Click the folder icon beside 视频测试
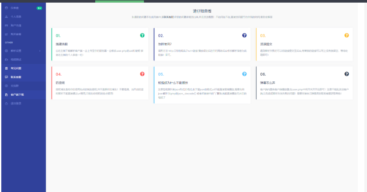Image resolution: width=367 pixels, height=192 pixels. (7, 60)
